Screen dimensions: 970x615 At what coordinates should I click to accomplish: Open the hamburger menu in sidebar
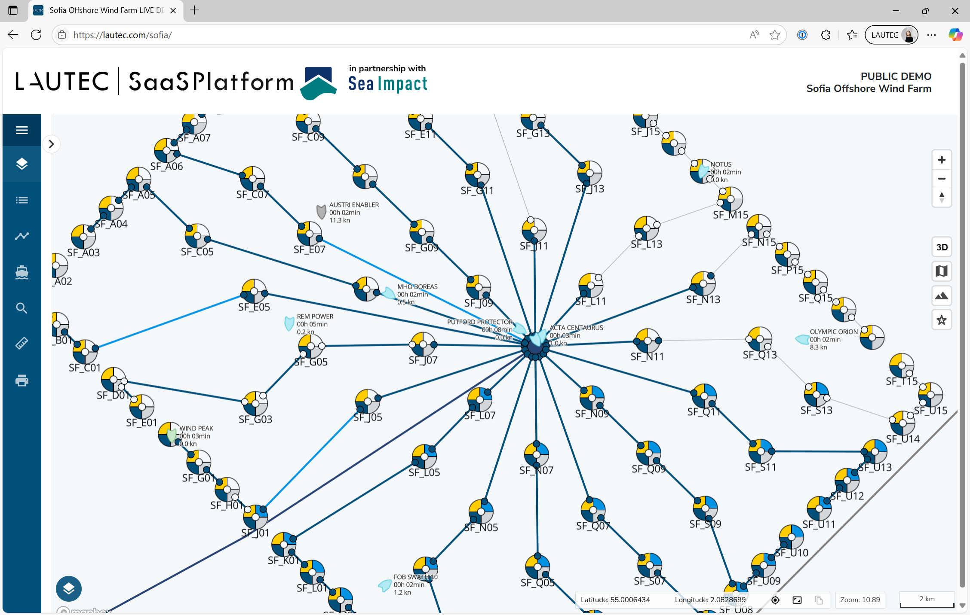[x=22, y=130]
